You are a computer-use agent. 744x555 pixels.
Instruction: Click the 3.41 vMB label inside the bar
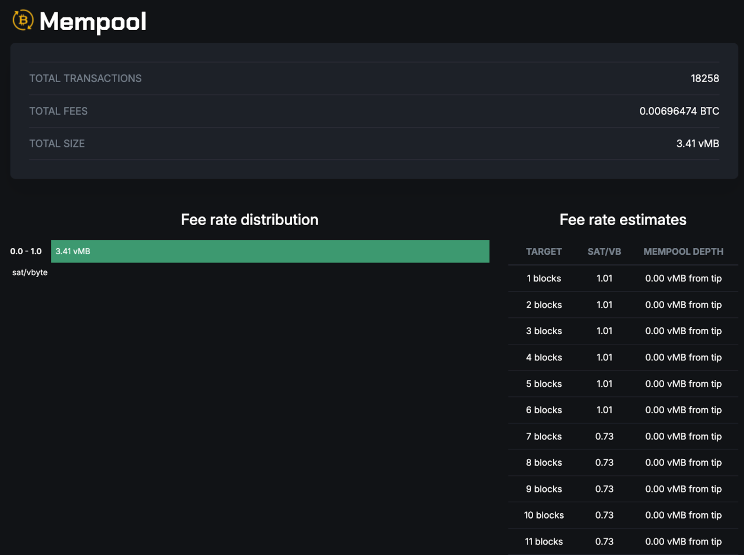tap(72, 251)
